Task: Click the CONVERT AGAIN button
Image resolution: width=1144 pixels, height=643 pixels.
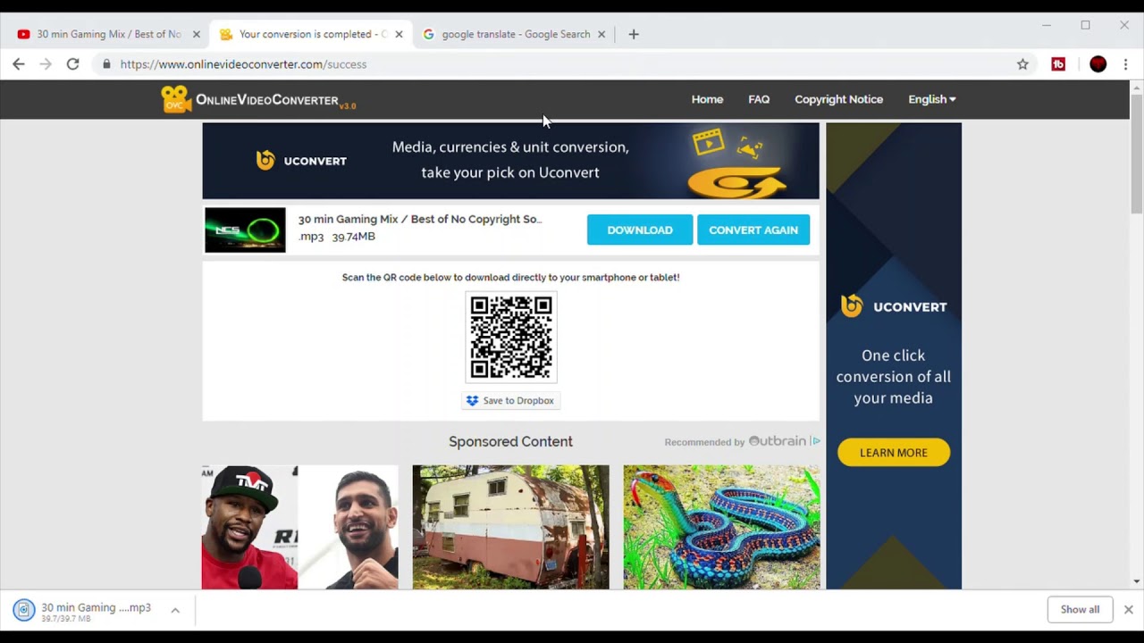Action: pyautogui.click(x=753, y=230)
